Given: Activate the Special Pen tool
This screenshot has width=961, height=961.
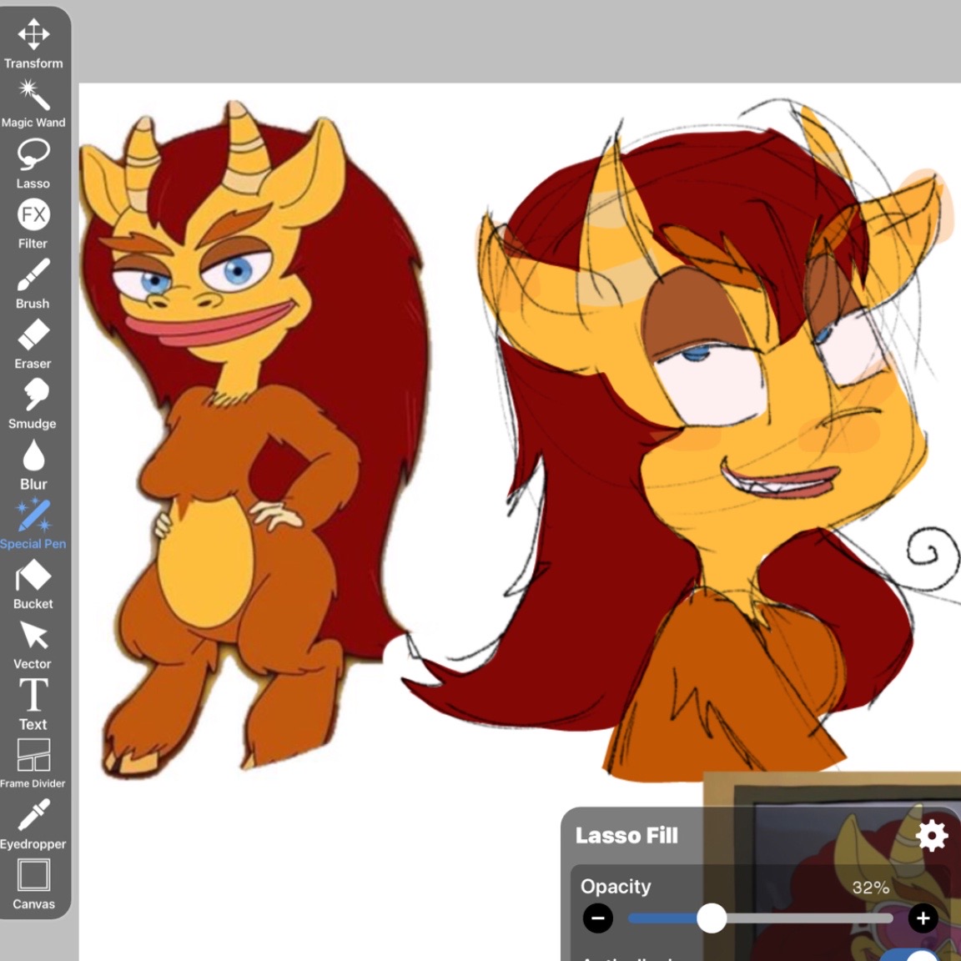Looking at the screenshot, I should (33, 524).
